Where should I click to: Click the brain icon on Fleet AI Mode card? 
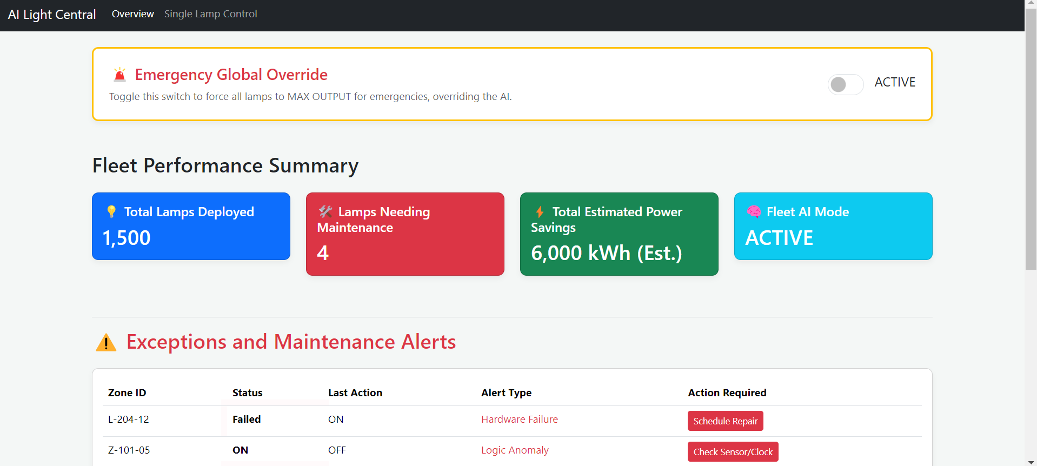754,211
